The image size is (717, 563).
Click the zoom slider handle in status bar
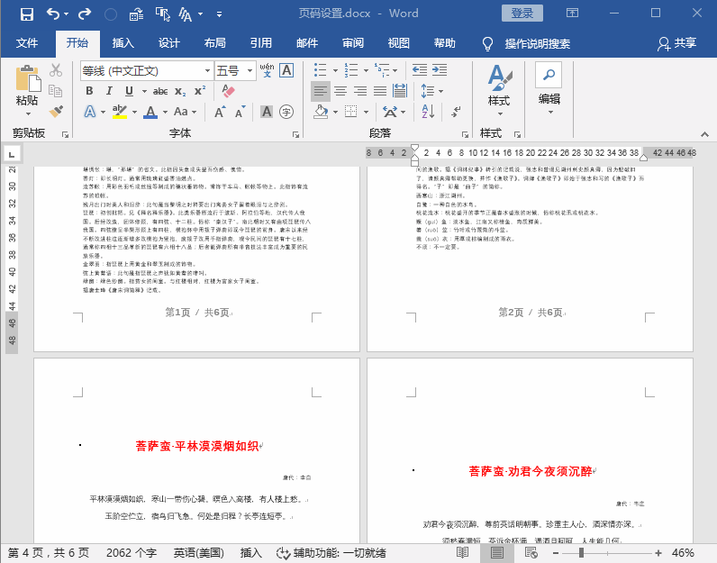pos(581,553)
